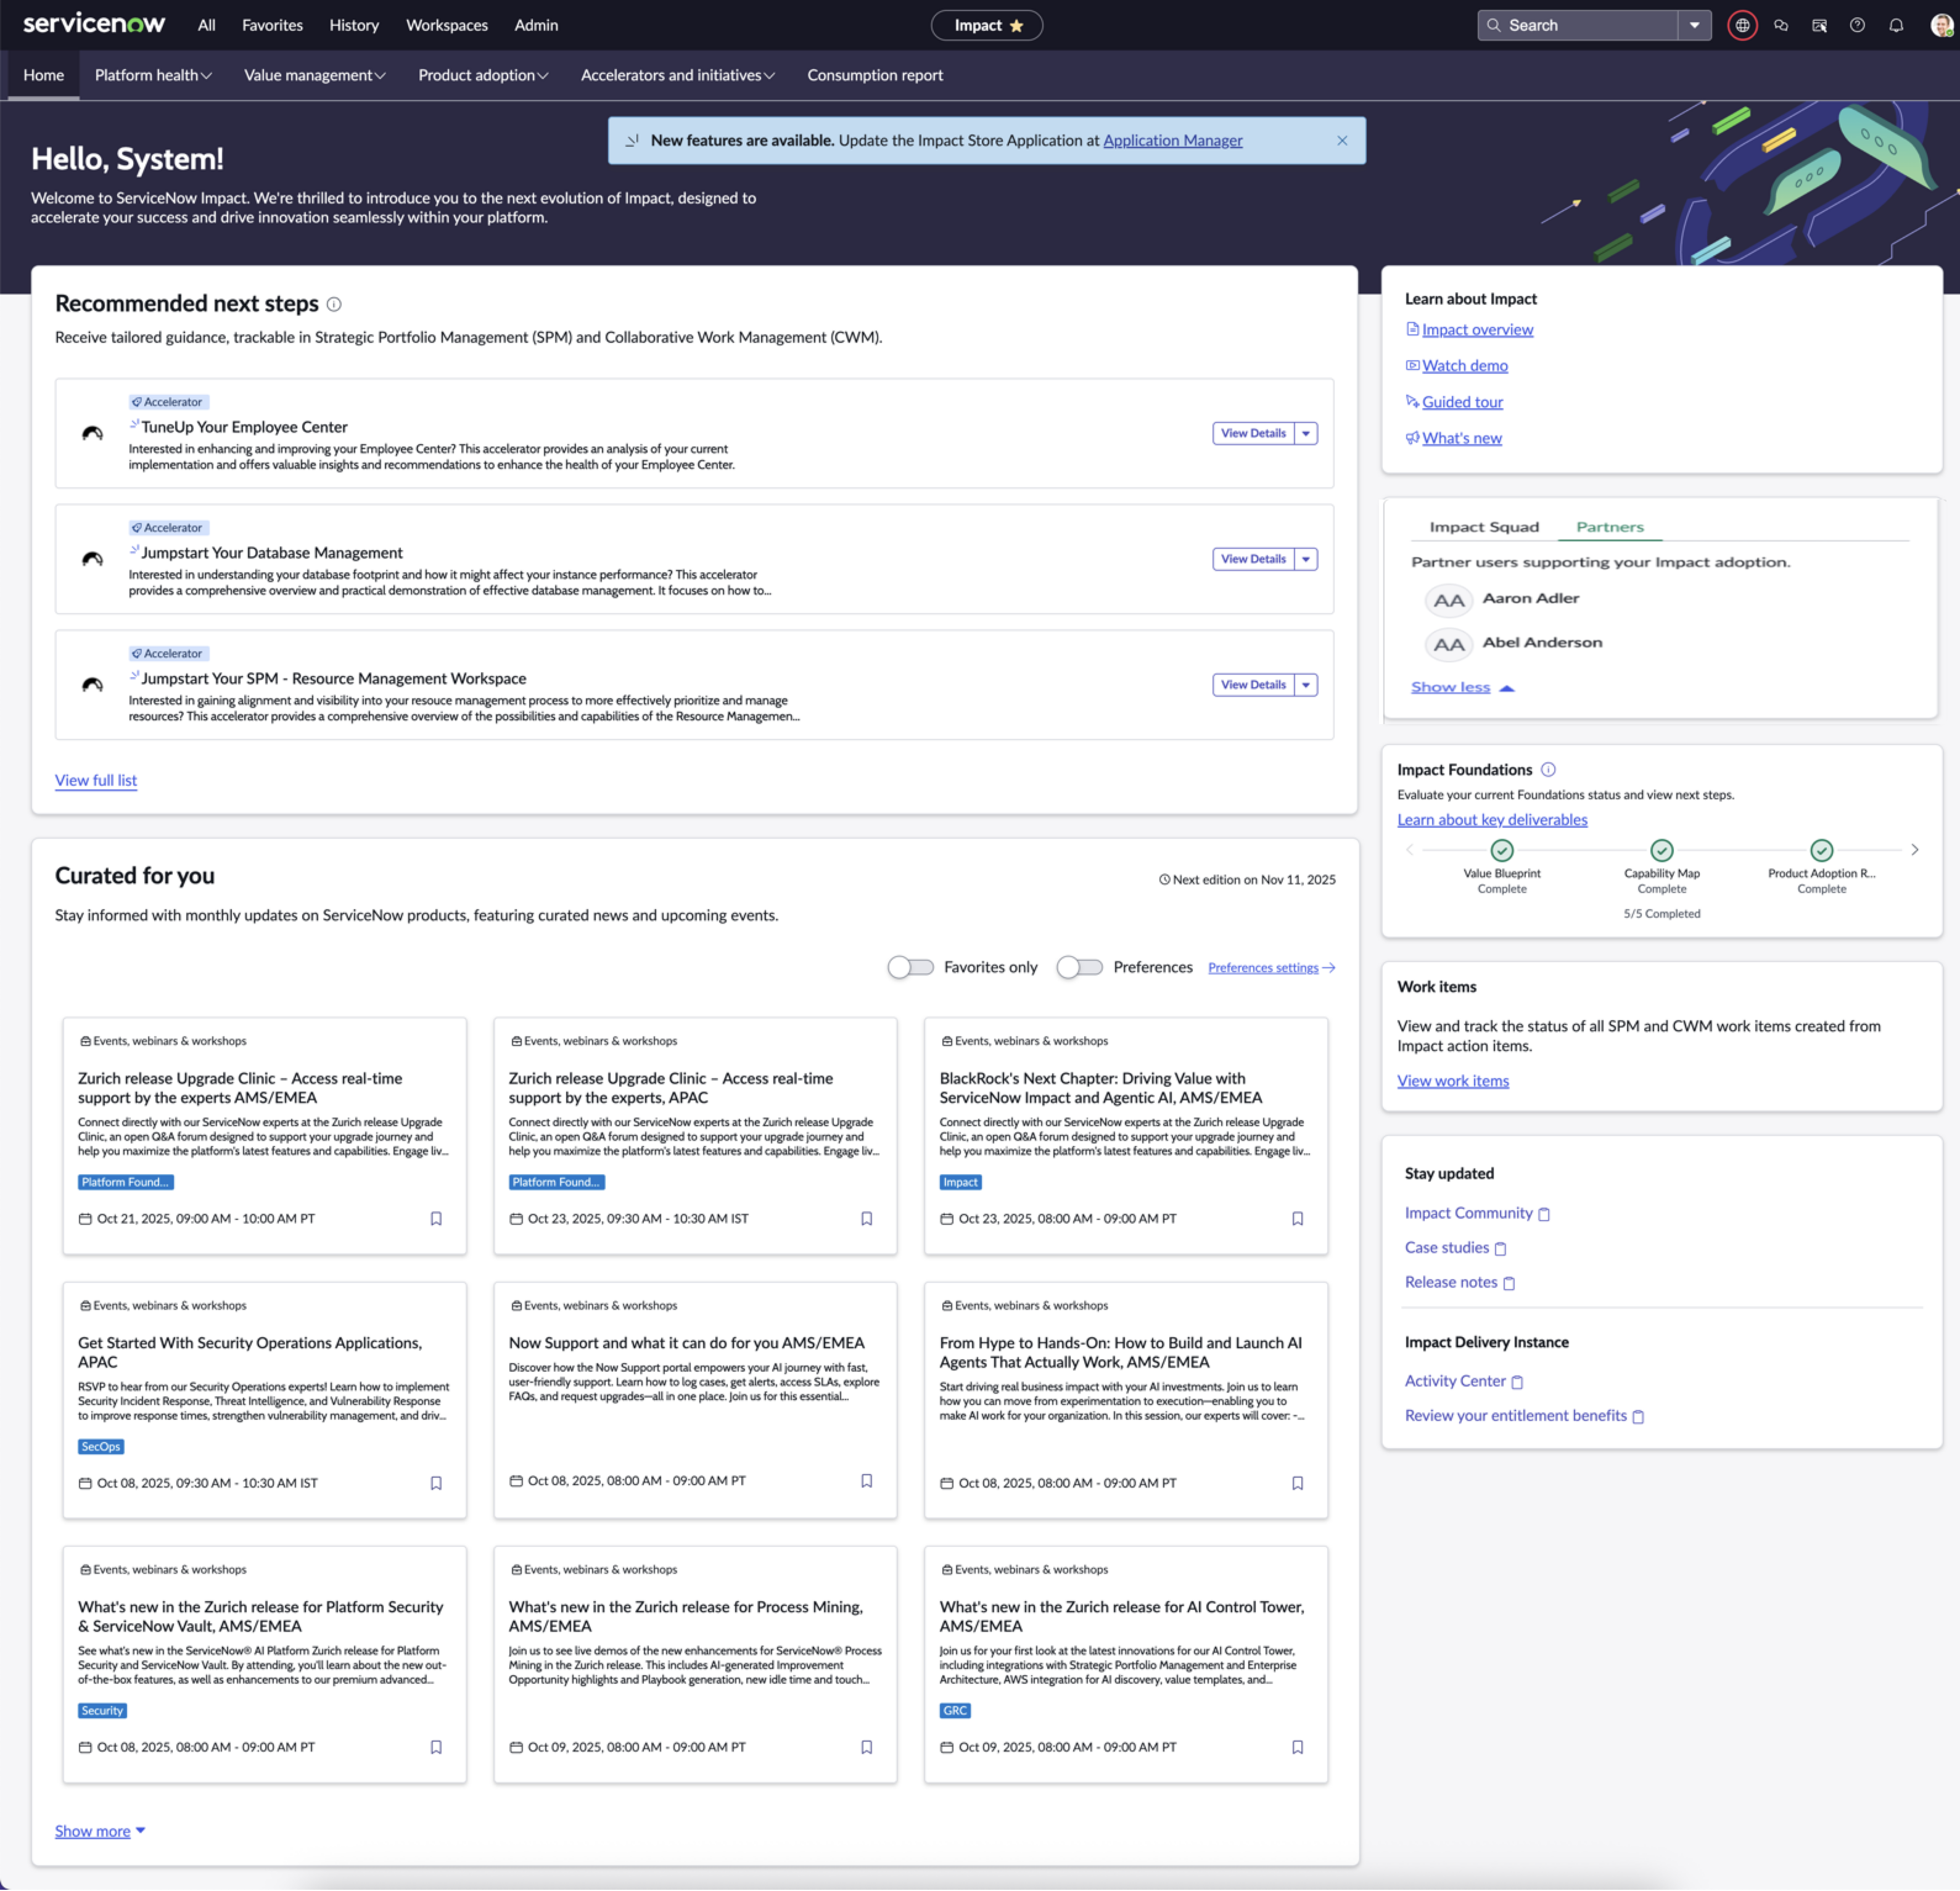The width and height of the screenshot is (1960, 1891).
Task: Open the search scope dropdown arrow
Action: click(1694, 25)
